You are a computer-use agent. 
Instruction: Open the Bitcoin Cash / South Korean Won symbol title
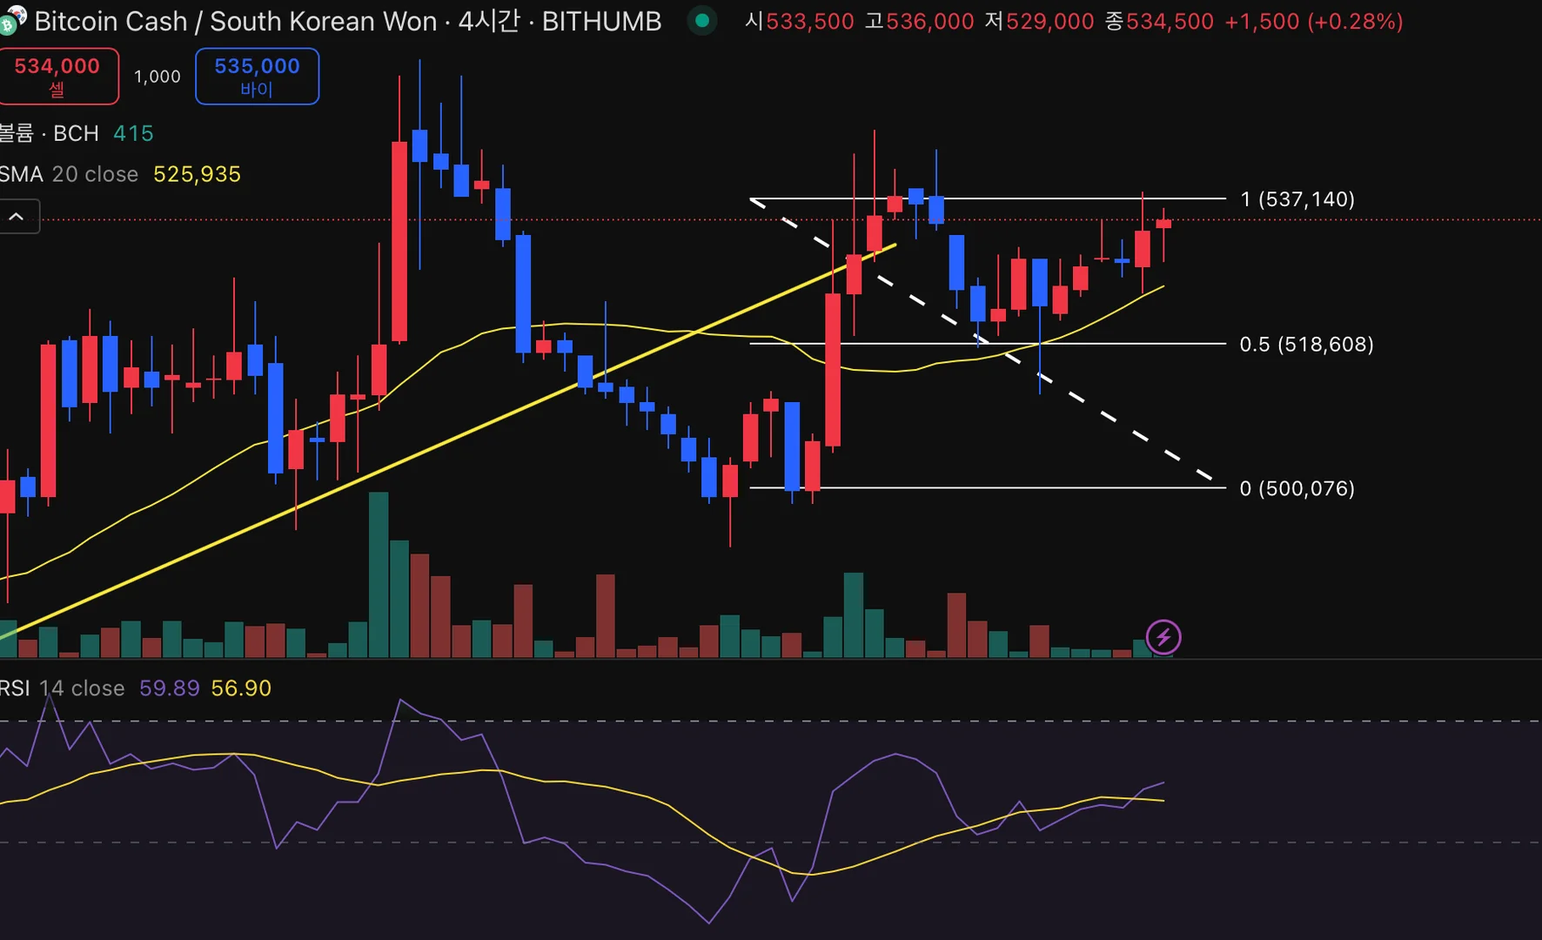236,21
